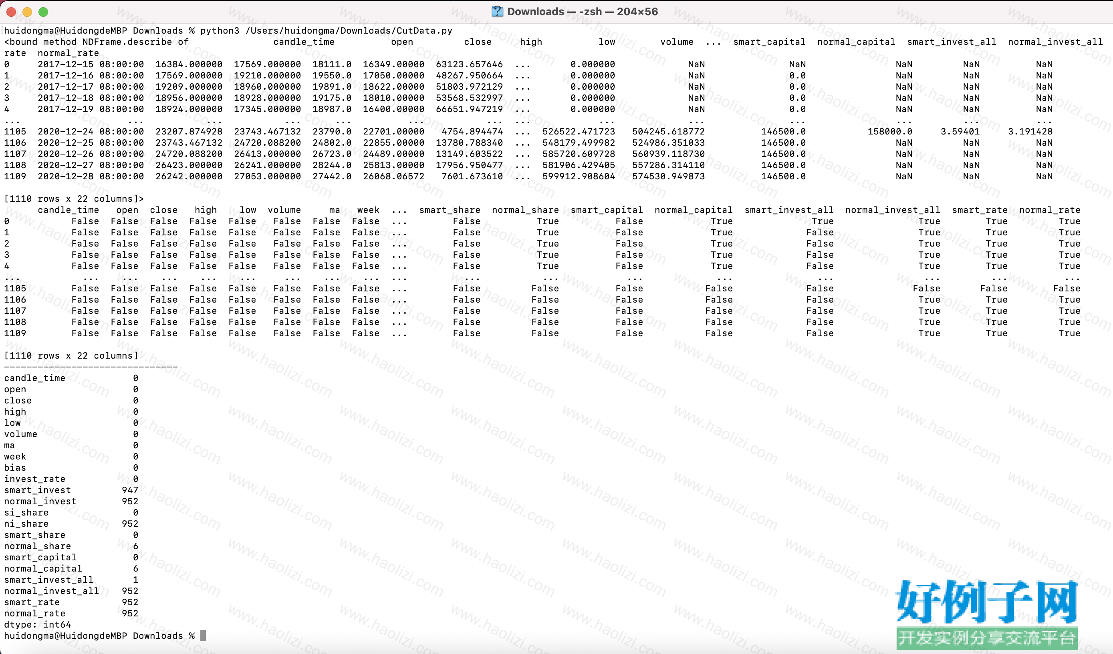Screen dimensions: 1113x654
Task: Click the low value '26068.06572'
Action: tap(393, 177)
